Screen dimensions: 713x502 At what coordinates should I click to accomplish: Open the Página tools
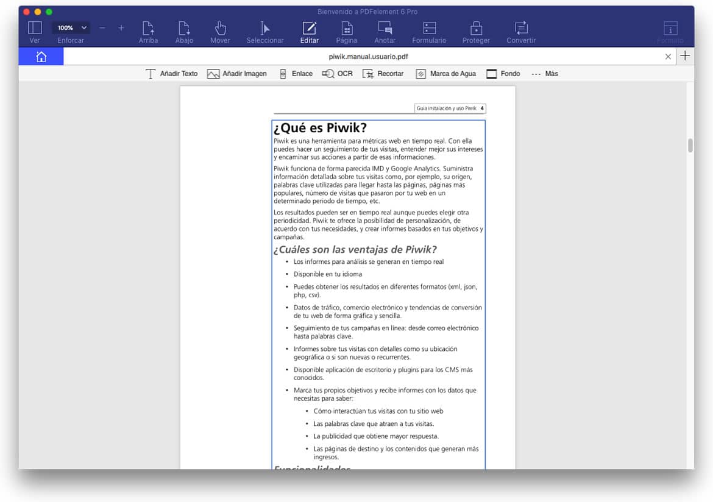(346, 28)
